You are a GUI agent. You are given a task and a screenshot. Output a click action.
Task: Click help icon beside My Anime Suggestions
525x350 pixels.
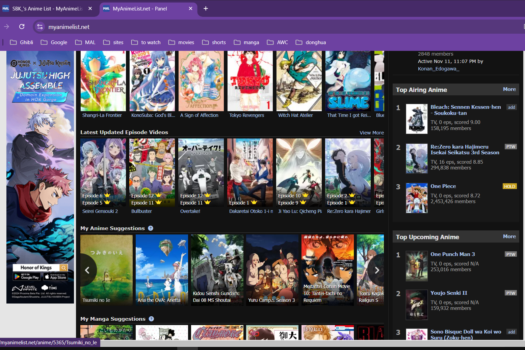[x=151, y=228]
